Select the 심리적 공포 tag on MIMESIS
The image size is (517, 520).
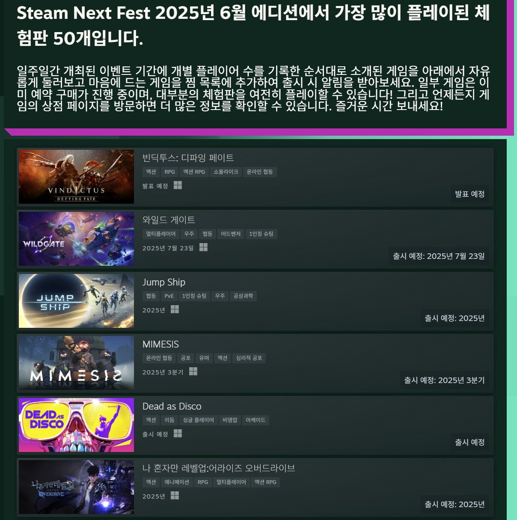[249, 358]
